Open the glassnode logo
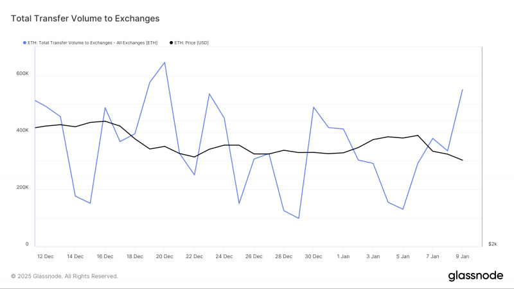 475,276
